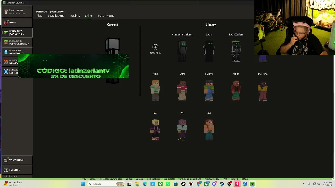Choose the Sunny default skin
Screen dimensions: 335x188
click(x=209, y=91)
